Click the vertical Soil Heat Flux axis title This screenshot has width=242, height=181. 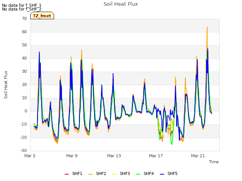coord(6,84)
